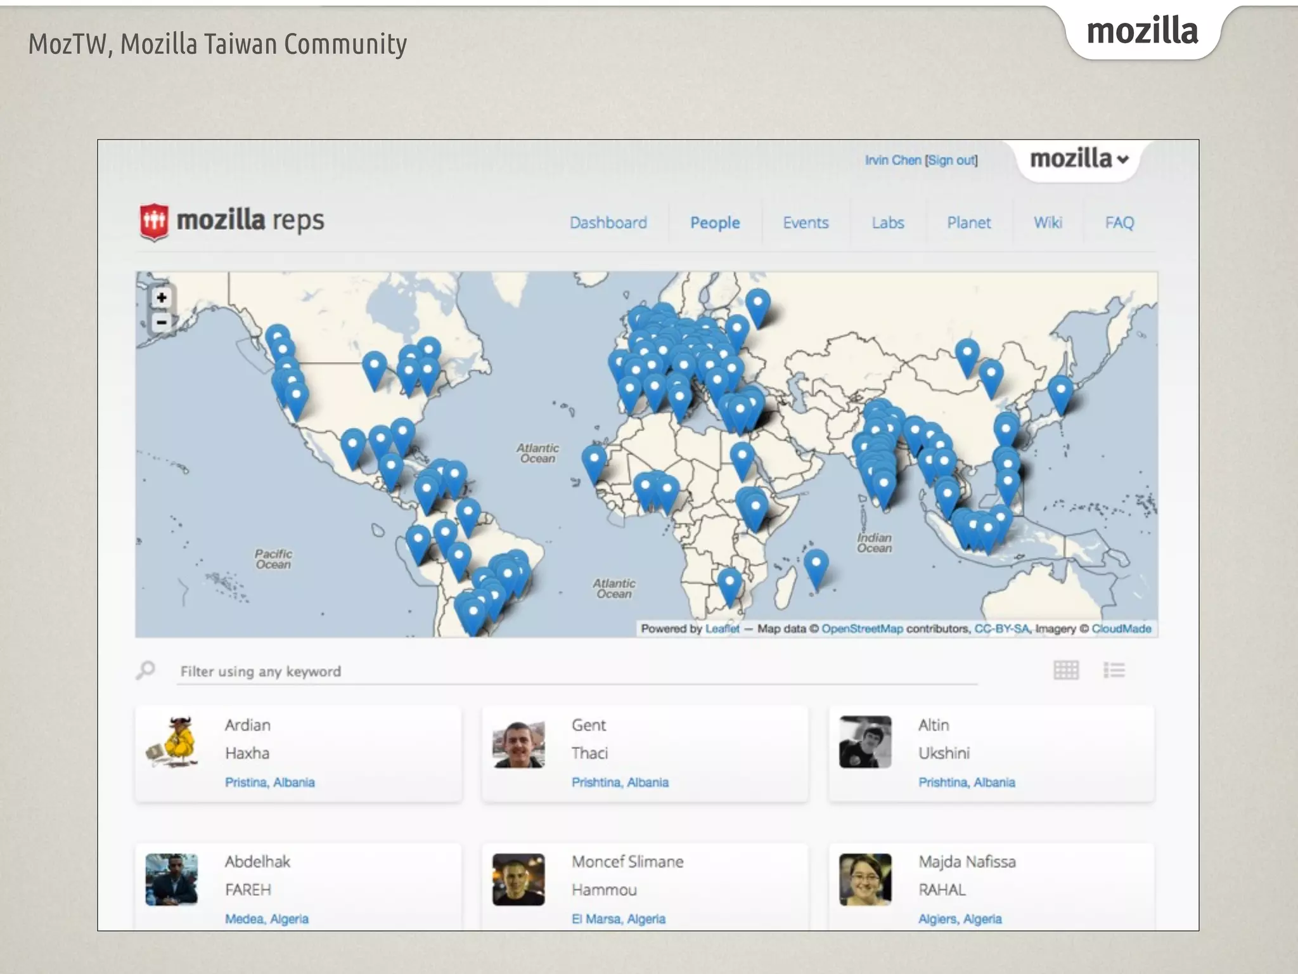Switch to list view icon
The image size is (1298, 974).
coord(1114,670)
